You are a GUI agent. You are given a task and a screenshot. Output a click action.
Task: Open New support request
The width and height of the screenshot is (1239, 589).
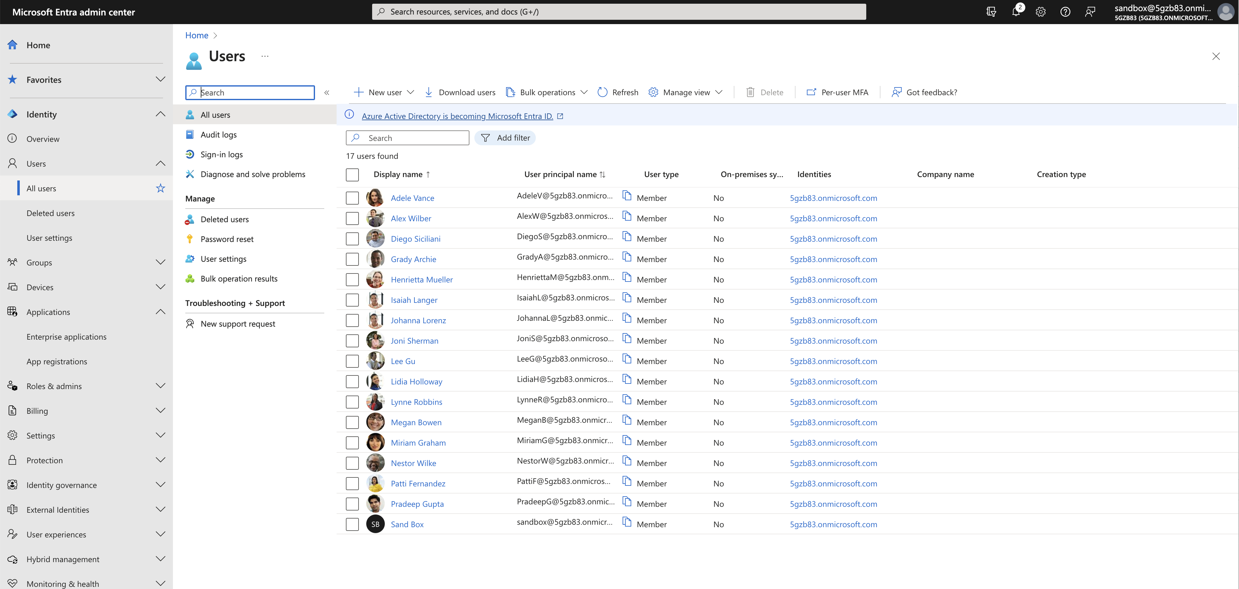click(x=237, y=324)
